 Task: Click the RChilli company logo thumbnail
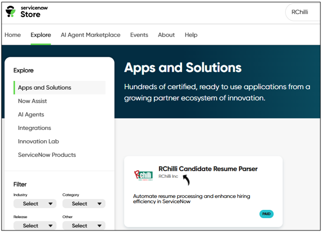(x=143, y=175)
